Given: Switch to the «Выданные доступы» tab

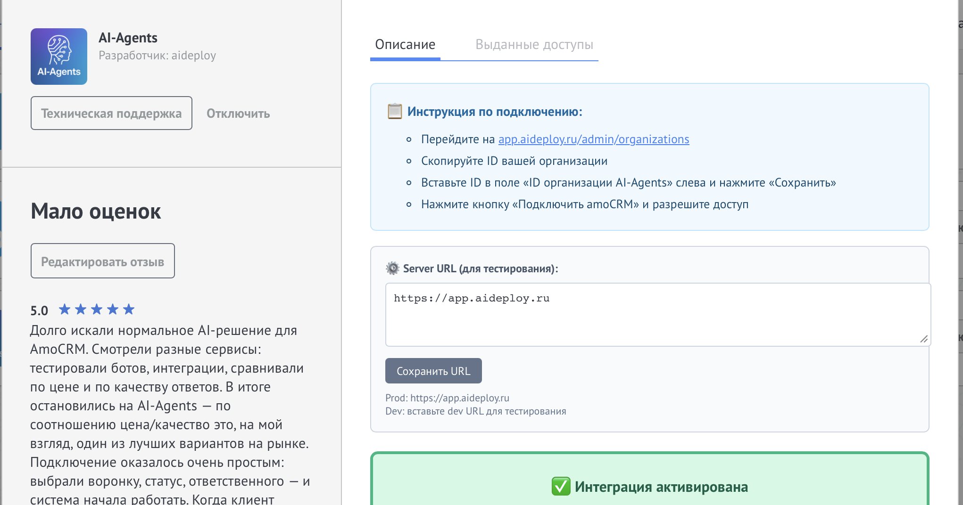Looking at the screenshot, I should [x=535, y=45].
